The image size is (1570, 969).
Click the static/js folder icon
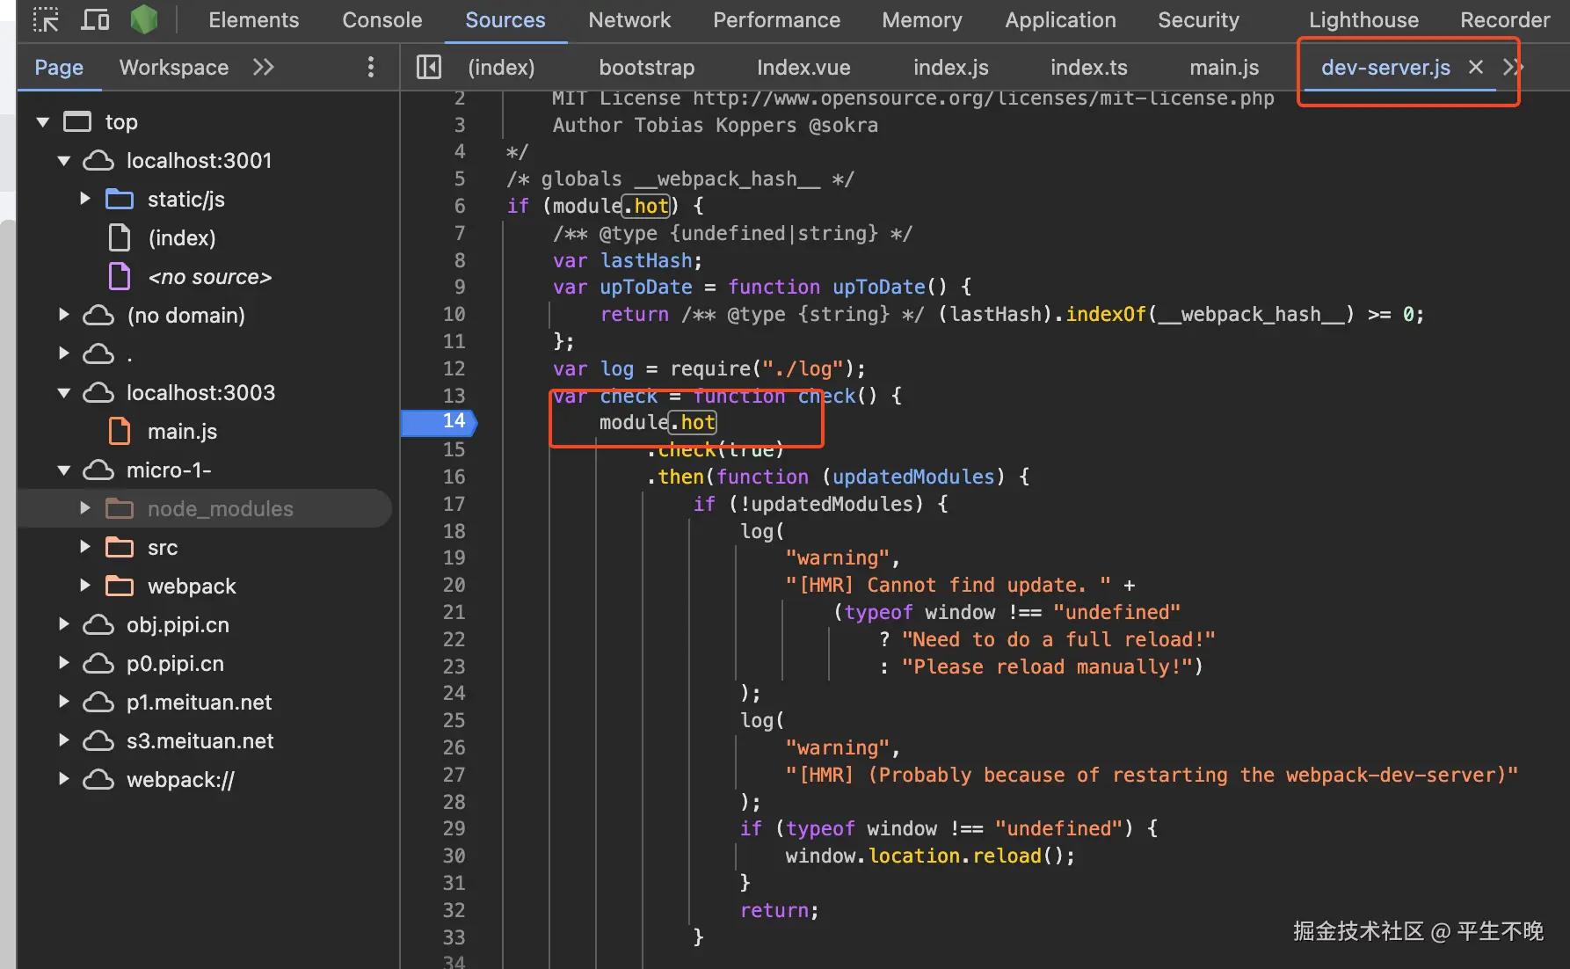(120, 200)
